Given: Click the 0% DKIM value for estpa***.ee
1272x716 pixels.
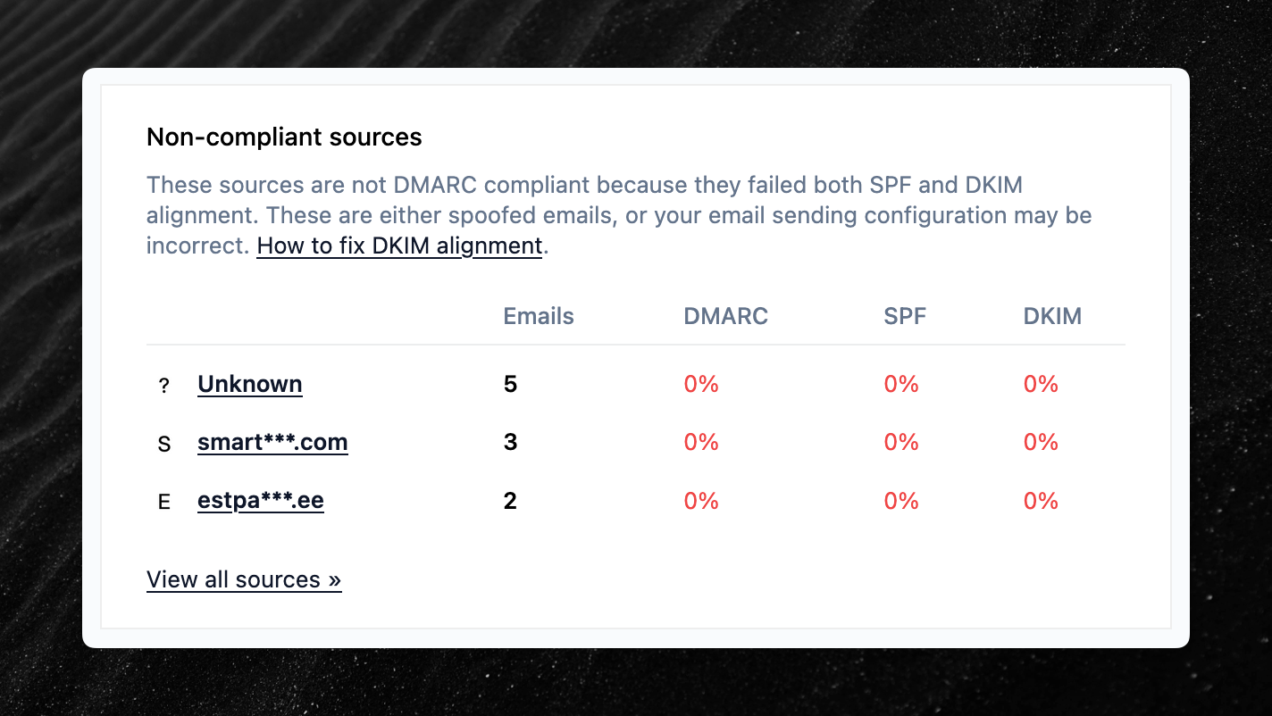Looking at the screenshot, I should [1041, 501].
